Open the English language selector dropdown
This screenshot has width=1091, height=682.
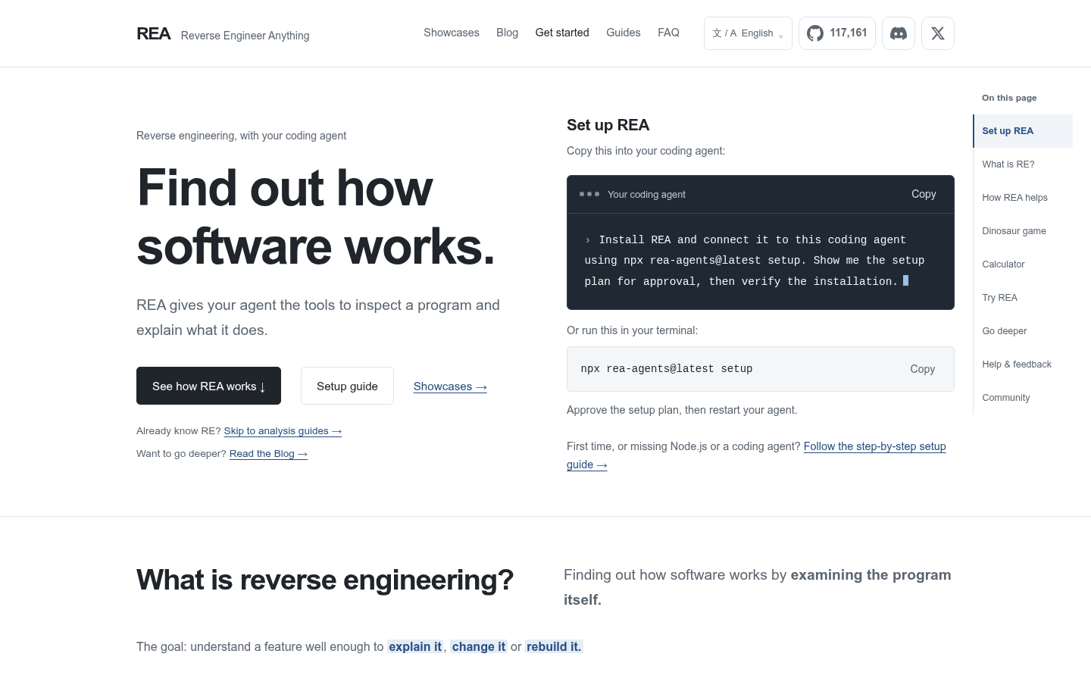tap(748, 33)
